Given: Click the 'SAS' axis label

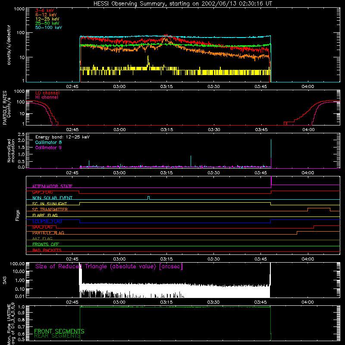Looking at the screenshot, I should (x=5, y=280).
